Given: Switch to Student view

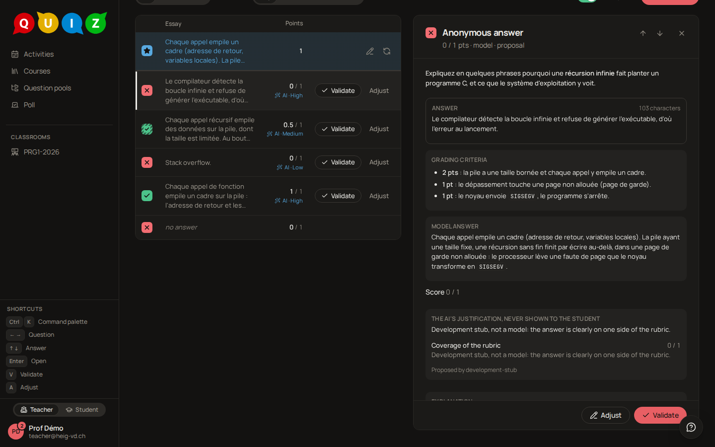Looking at the screenshot, I should point(82,410).
